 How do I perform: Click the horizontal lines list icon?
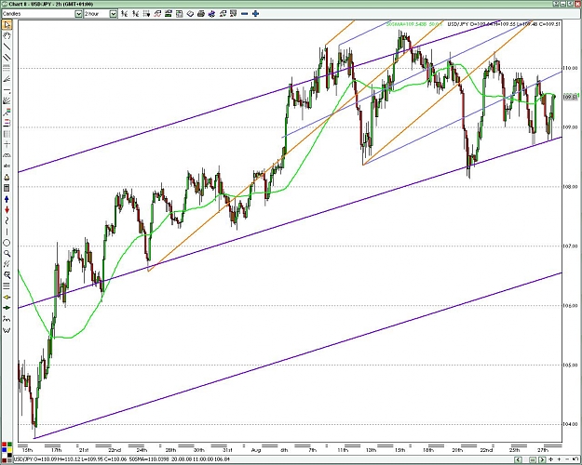7,286
